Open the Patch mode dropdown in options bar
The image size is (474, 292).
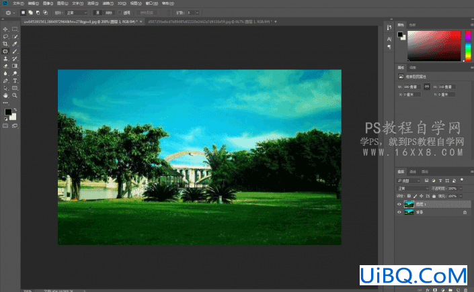[77, 13]
